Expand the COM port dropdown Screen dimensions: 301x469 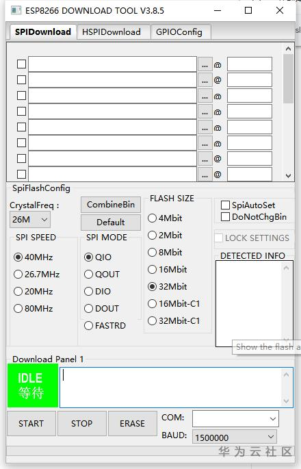pos(235,419)
